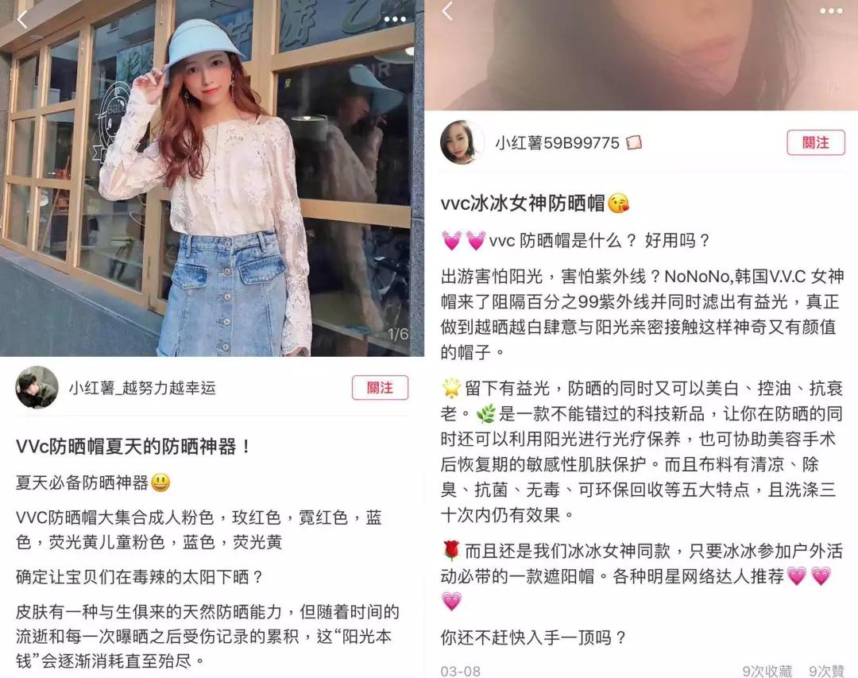Open the three-dot menu on right post
The width and height of the screenshot is (858, 678).
[831, 11]
